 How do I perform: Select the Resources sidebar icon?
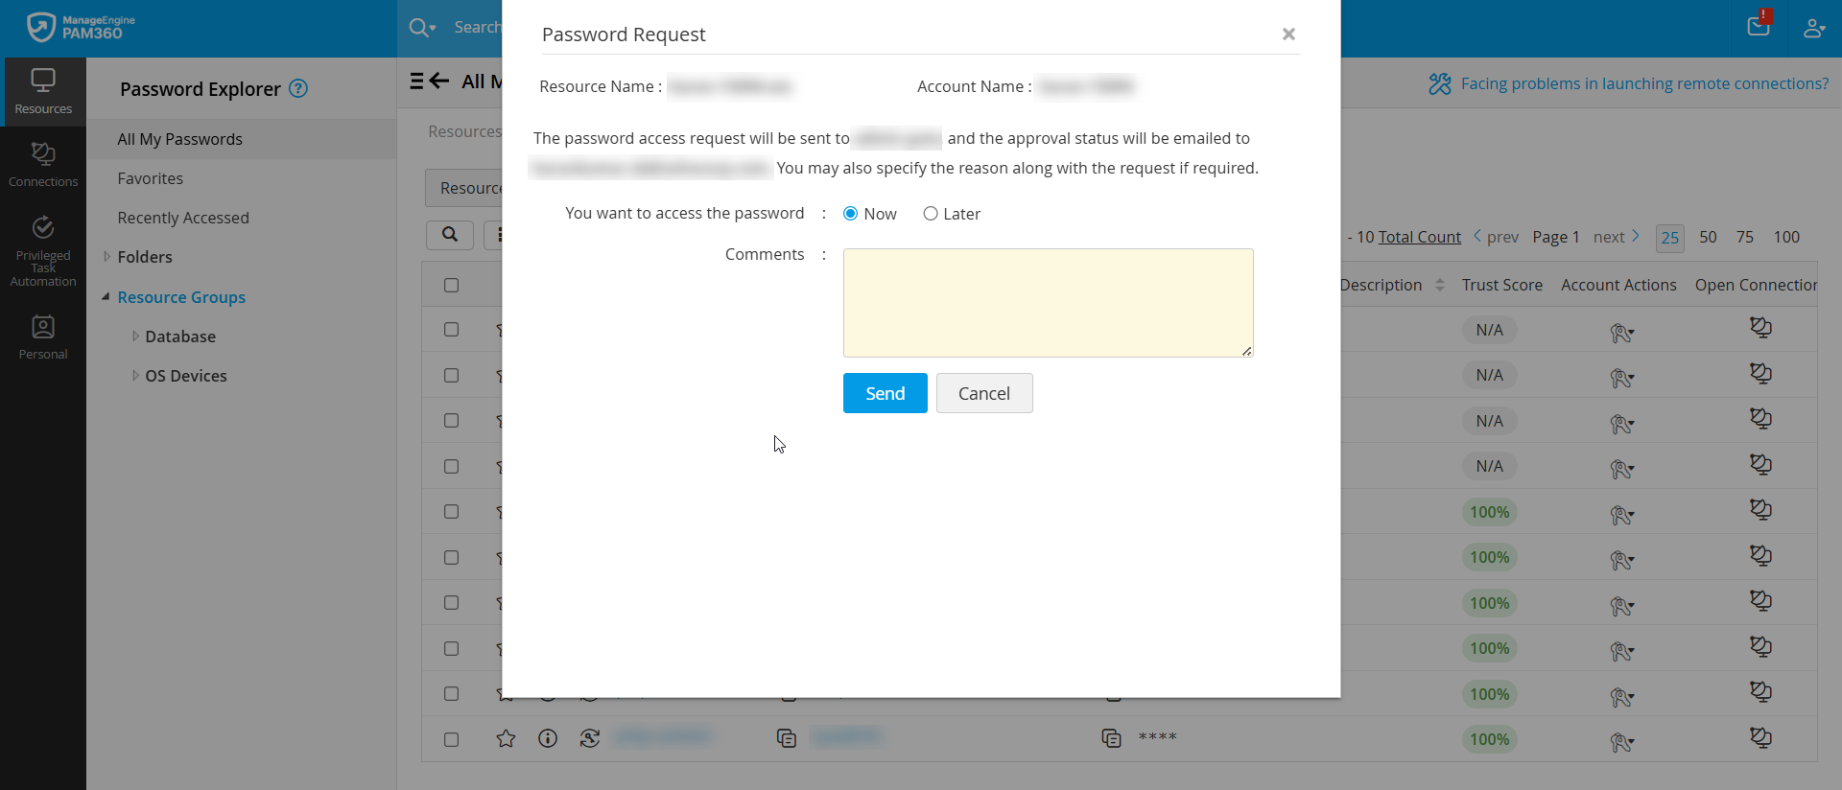coord(43,91)
